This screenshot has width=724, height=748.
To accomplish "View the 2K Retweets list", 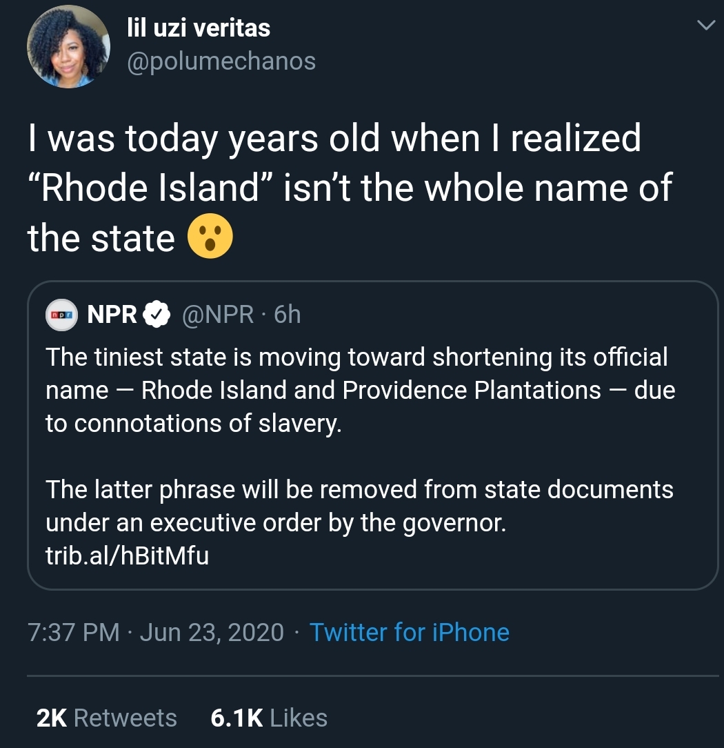I will (x=107, y=718).
